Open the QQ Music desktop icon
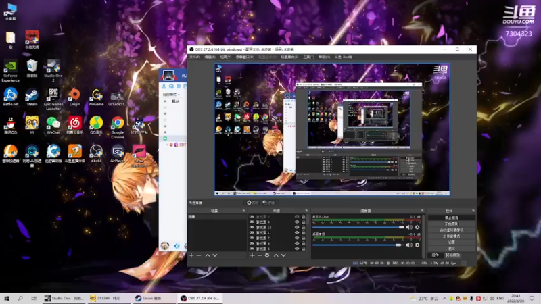541x304 pixels. click(96, 125)
